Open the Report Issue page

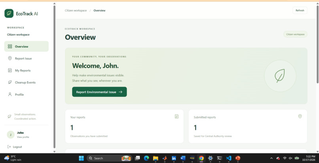click(27, 59)
